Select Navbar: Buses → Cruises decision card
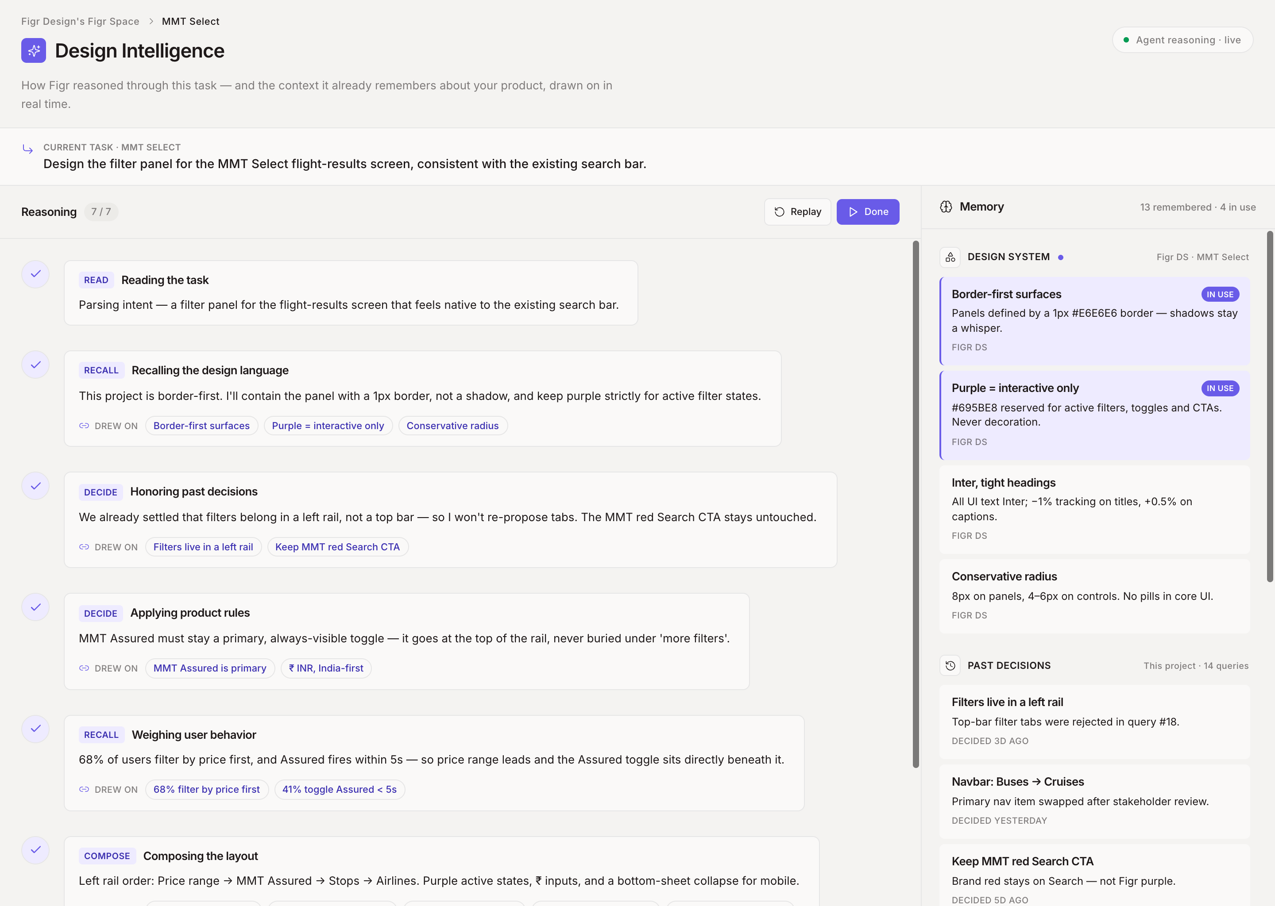The width and height of the screenshot is (1275, 906). pyautogui.click(x=1094, y=802)
